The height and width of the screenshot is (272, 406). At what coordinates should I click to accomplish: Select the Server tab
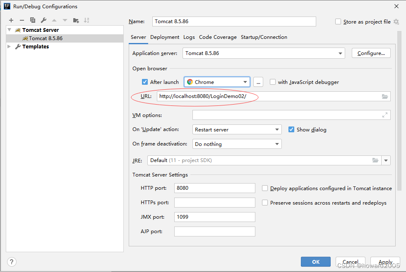[138, 37]
